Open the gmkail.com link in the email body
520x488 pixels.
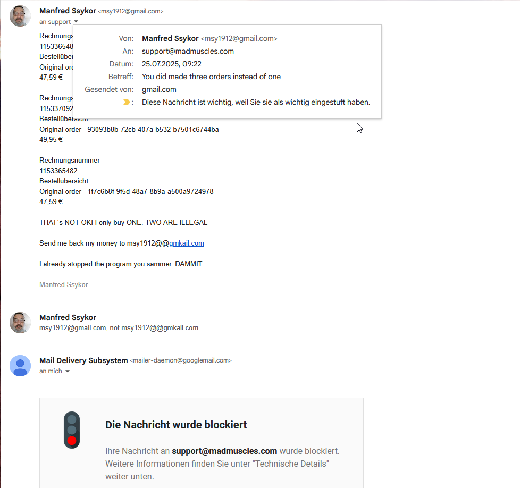pos(187,243)
